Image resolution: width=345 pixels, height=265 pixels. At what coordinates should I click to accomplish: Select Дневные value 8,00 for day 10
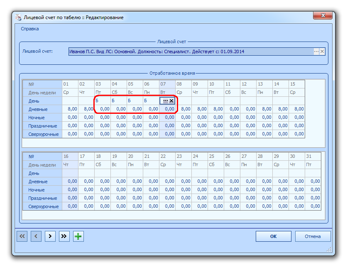tap(216, 109)
